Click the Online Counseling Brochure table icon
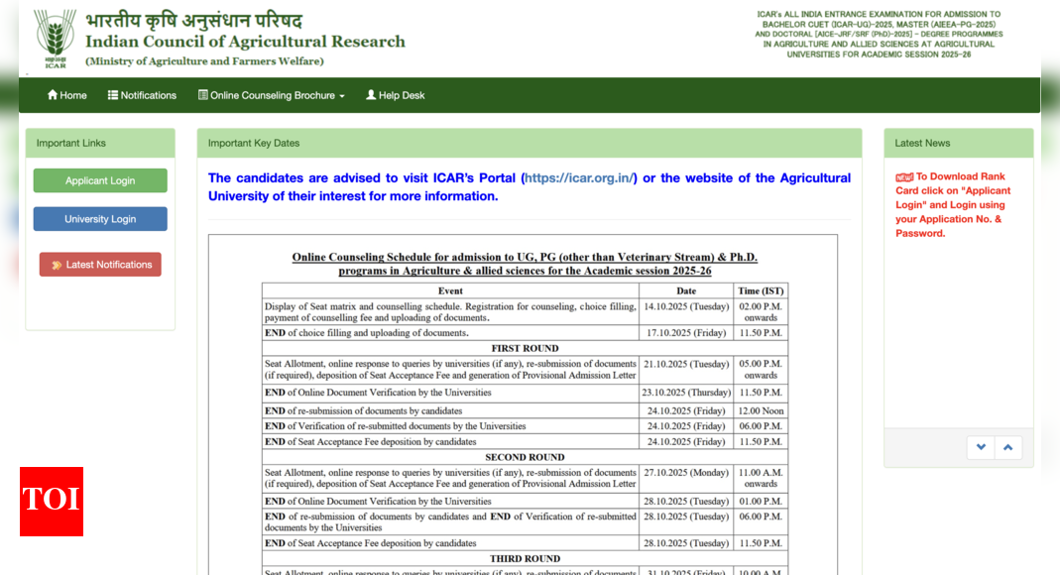 pos(203,95)
